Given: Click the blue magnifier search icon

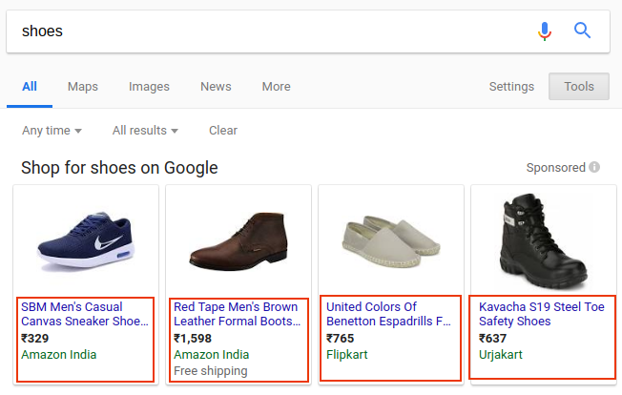Looking at the screenshot, I should pos(582,31).
